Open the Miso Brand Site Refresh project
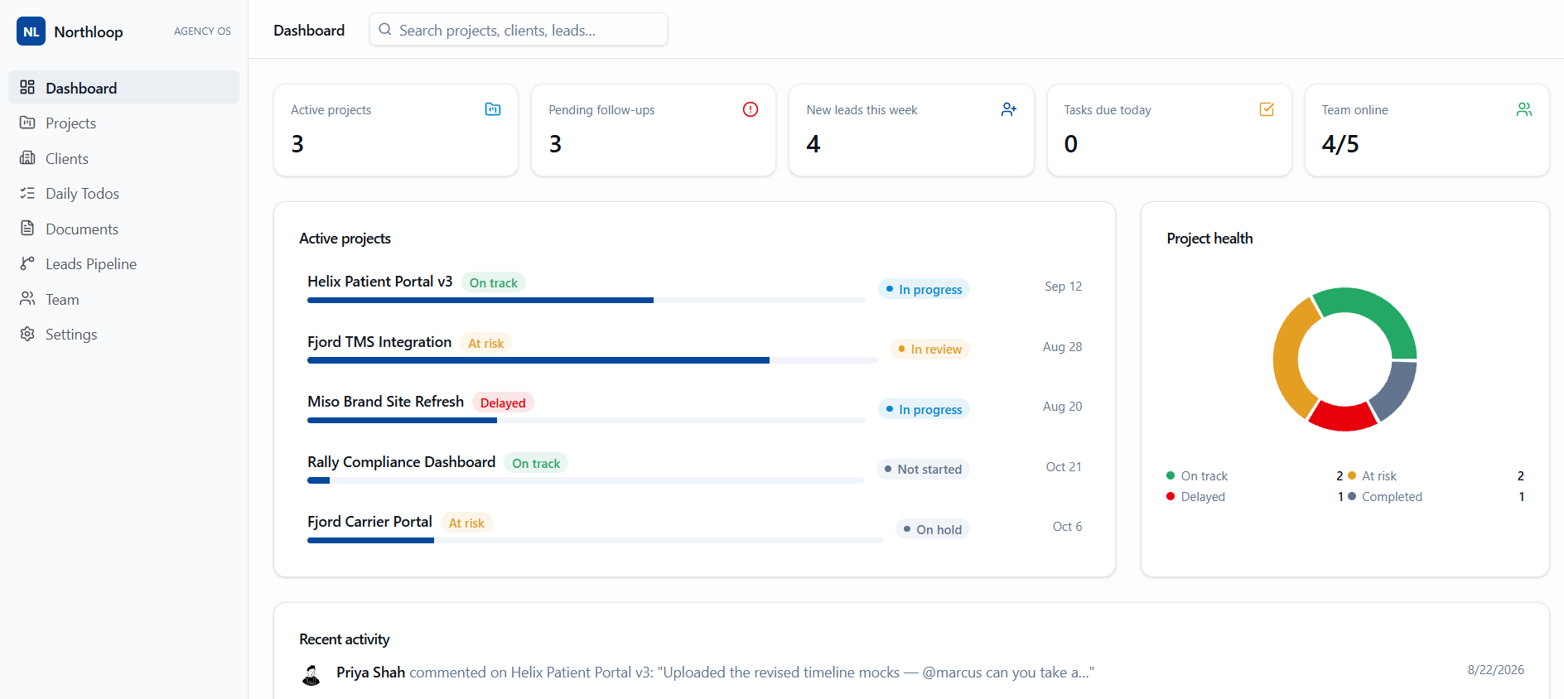 coord(386,402)
